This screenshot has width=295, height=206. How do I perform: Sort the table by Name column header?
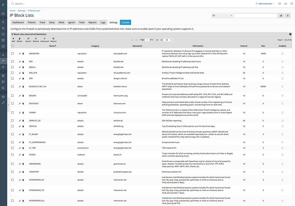pos(52,46)
